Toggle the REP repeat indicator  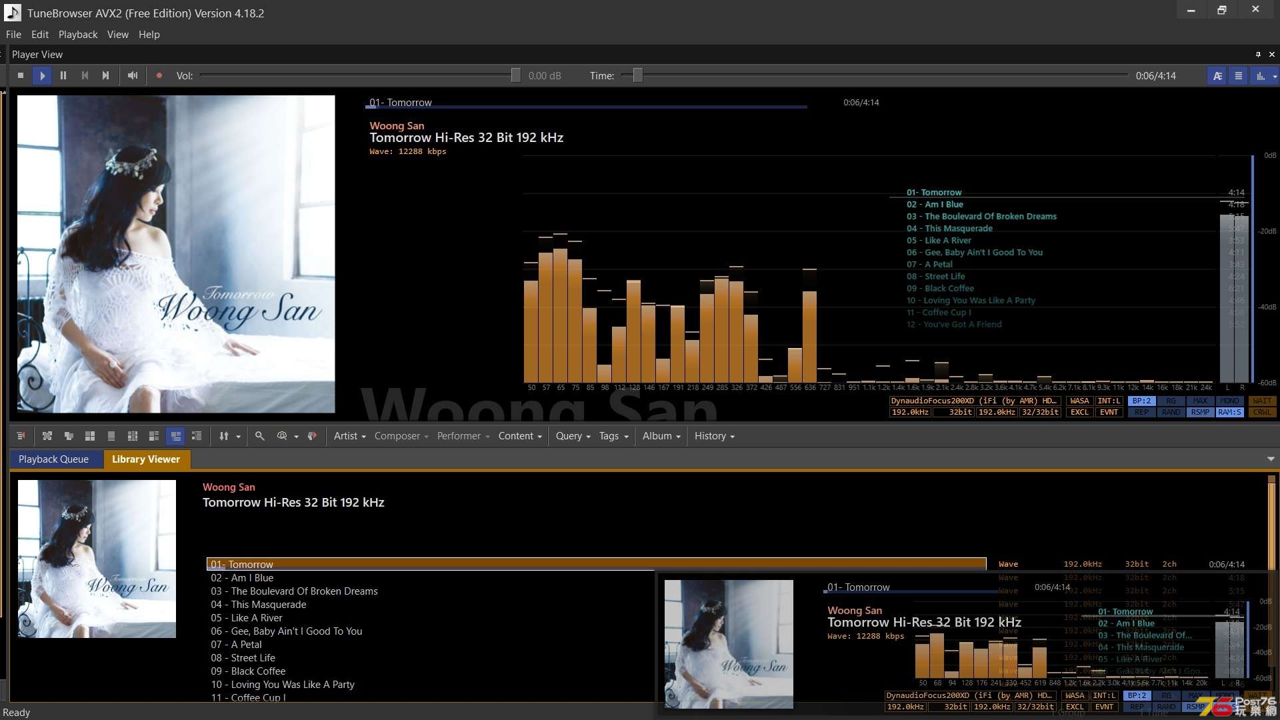(x=1141, y=413)
